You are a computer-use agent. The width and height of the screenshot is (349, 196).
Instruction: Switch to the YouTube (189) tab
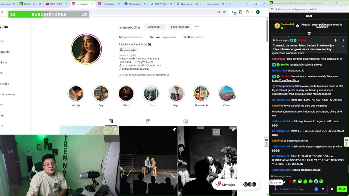coord(56,4)
